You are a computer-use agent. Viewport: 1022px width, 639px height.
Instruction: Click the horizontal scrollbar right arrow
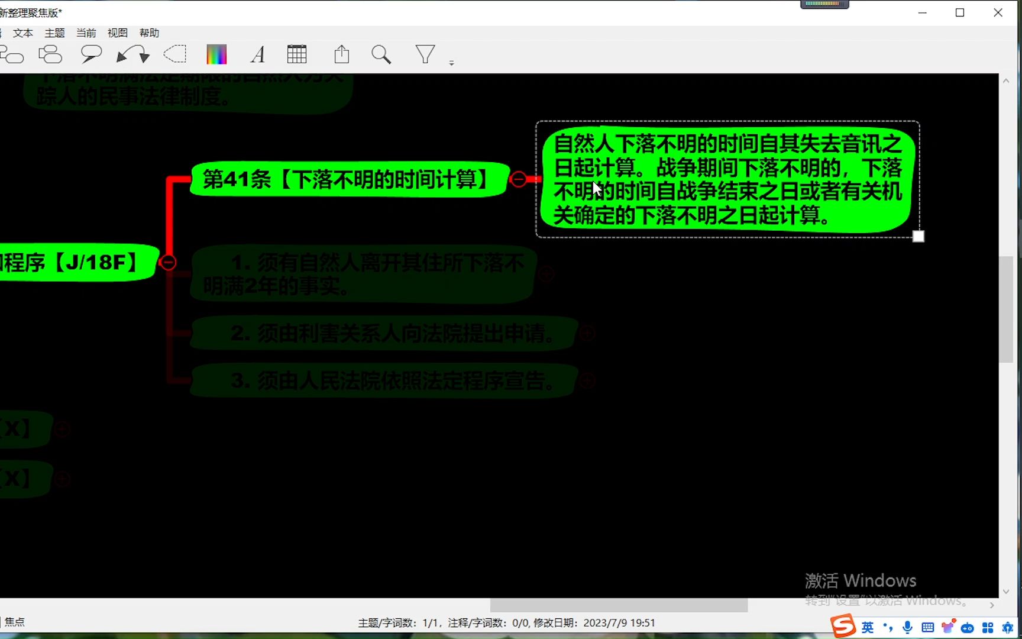[992, 605]
